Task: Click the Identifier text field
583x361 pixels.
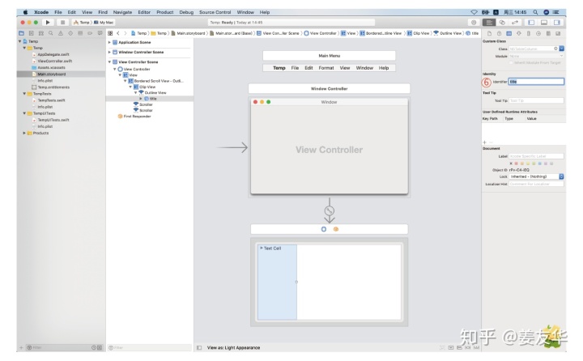Action: [536, 82]
